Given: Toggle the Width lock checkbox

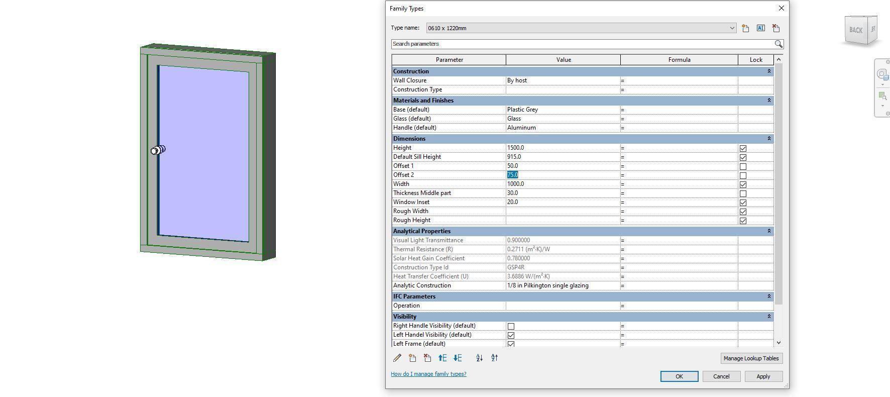Looking at the screenshot, I should point(743,184).
